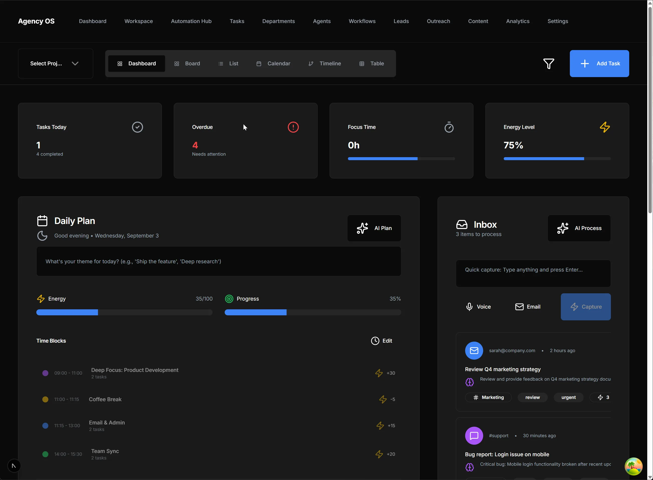Click the lightning icon next to -5
653x480 pixels.
click(383, 399)
